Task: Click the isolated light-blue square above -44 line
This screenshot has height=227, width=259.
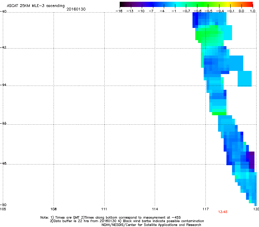Action: pyautogui.click(x=244, y=79)
